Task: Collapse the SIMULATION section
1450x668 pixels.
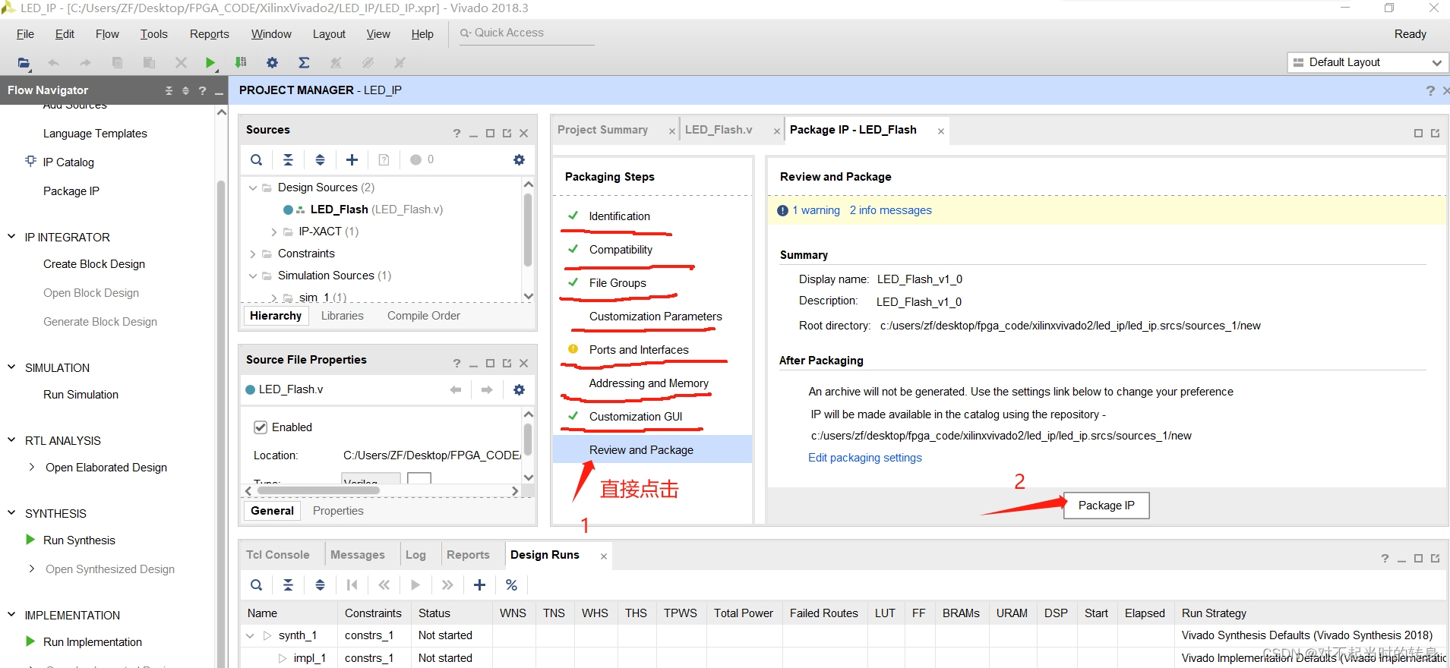Action: [11, 367]
